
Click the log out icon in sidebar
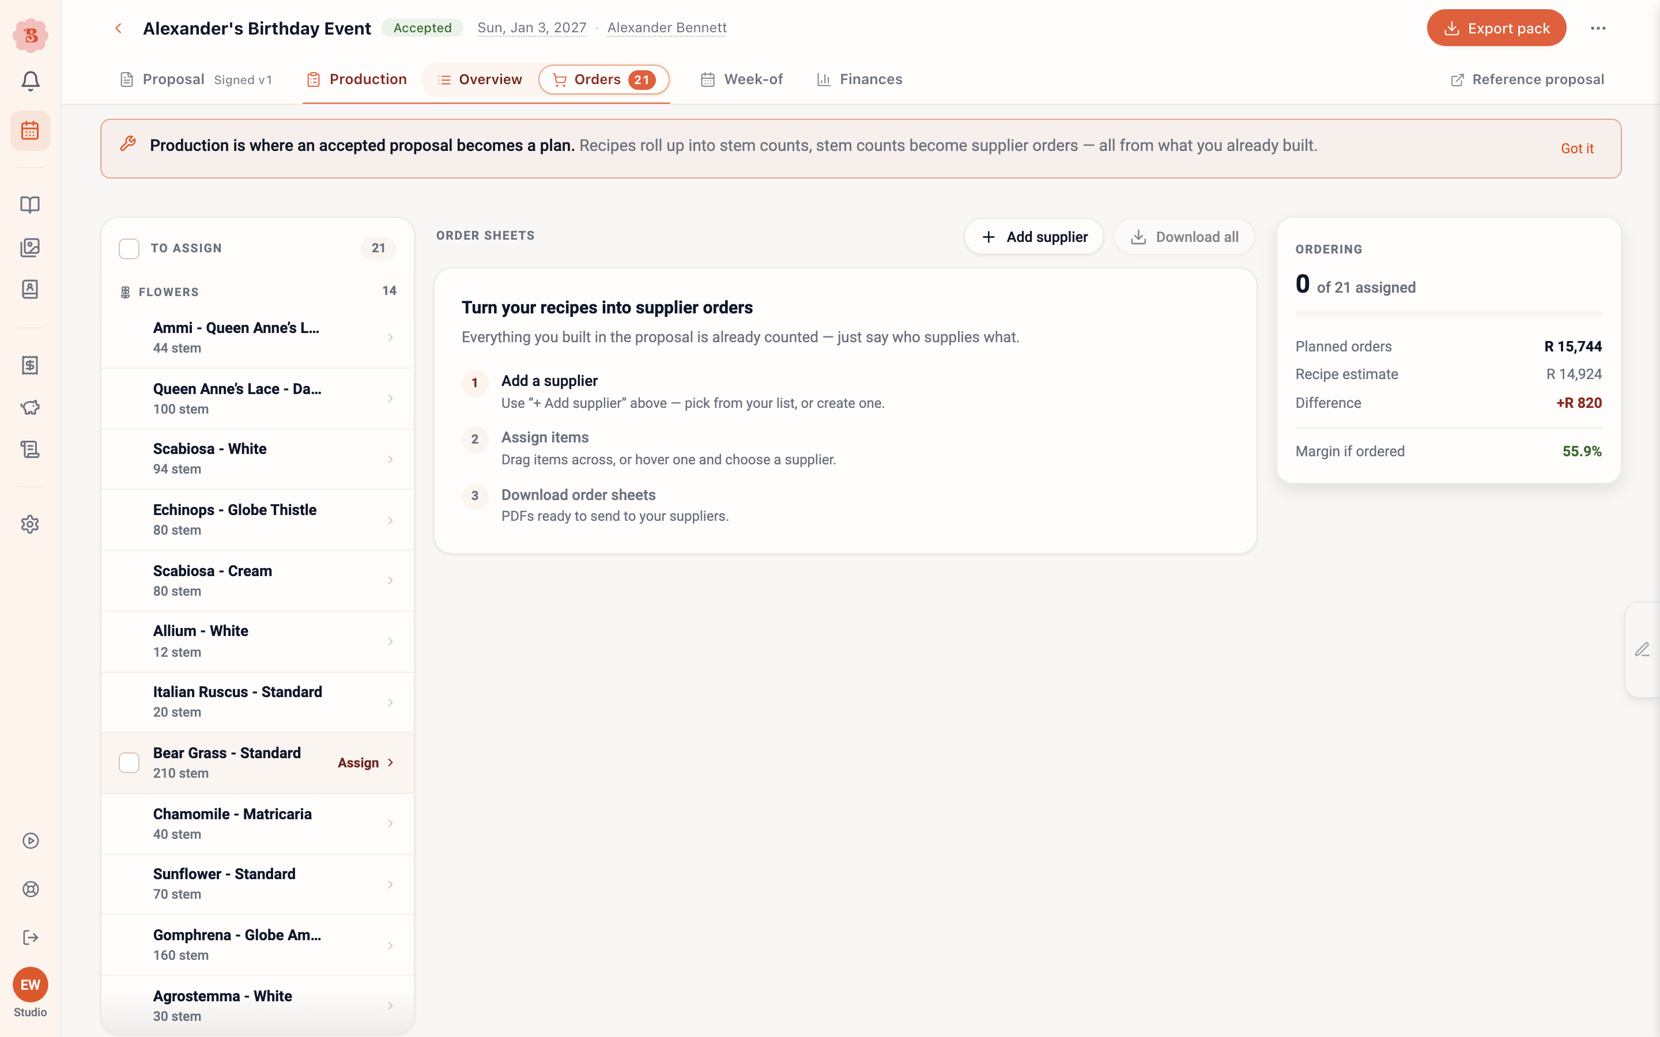pyautogui.click(x=30, y=937)
